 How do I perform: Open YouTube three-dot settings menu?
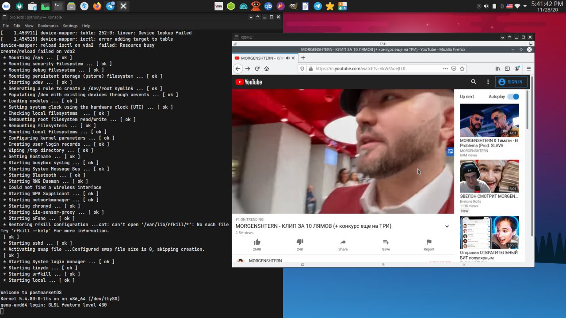488,82
